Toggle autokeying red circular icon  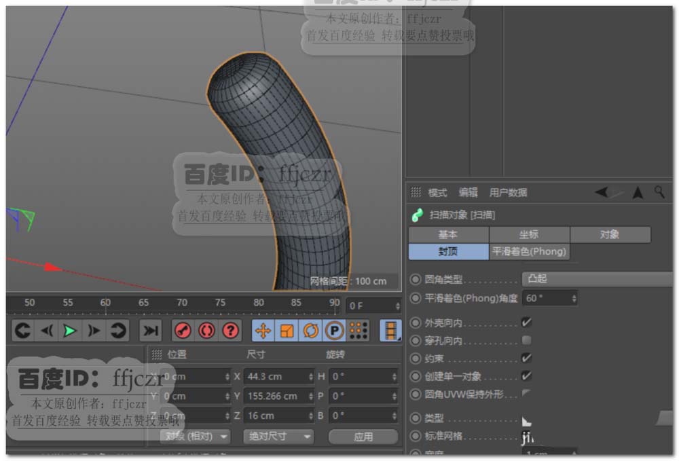206,331
